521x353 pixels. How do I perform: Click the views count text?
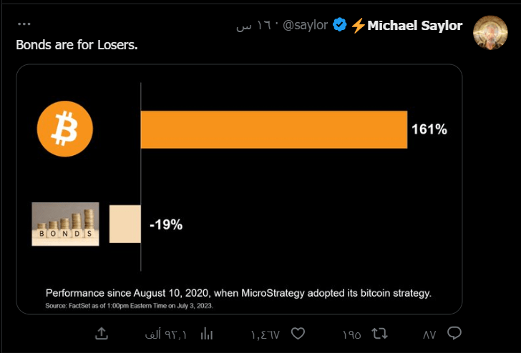pyautogui.click(x=166, y=334)
